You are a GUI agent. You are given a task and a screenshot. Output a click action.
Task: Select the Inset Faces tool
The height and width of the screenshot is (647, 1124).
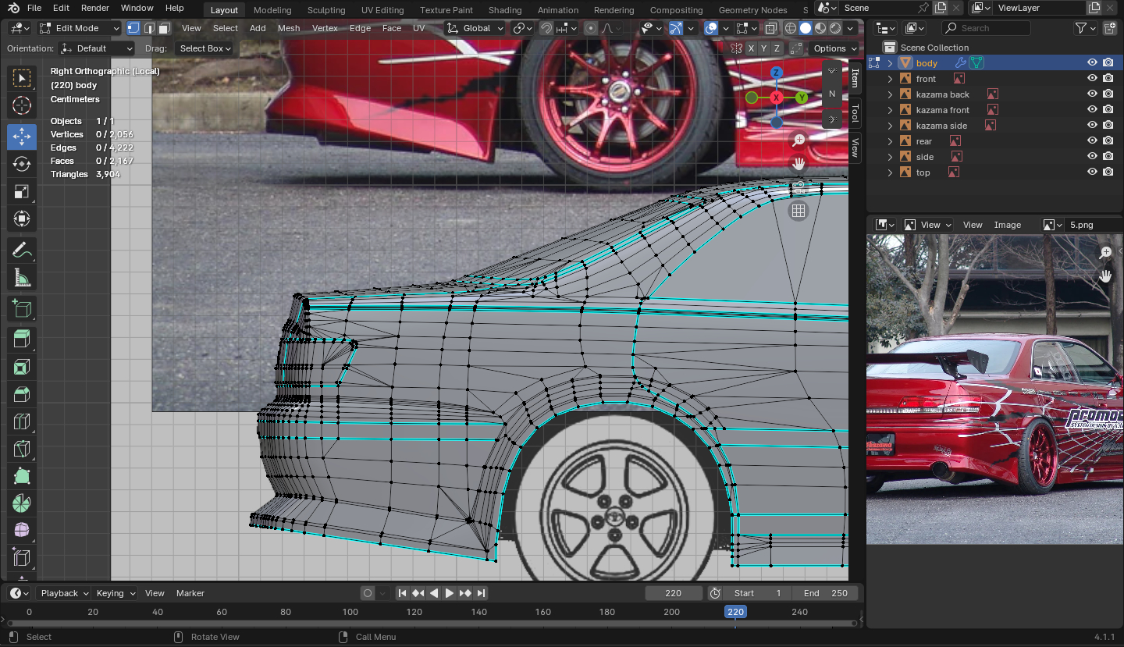(22, 367)
